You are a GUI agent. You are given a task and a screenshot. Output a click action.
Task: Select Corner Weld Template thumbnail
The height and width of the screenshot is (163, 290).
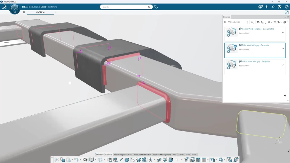231,32
